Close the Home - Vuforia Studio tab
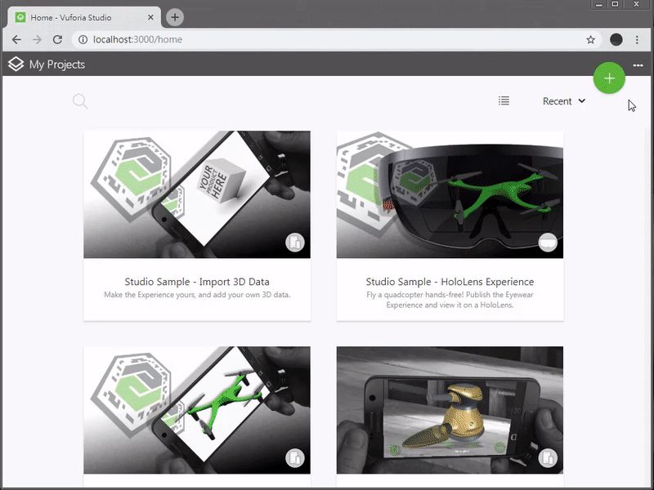 (x=150, y=17)
